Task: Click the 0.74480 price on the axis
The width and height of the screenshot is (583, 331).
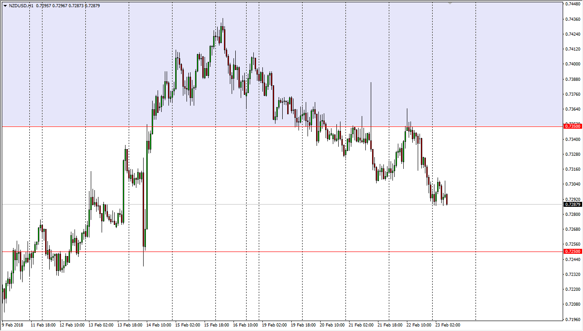Action: [572, 4]
